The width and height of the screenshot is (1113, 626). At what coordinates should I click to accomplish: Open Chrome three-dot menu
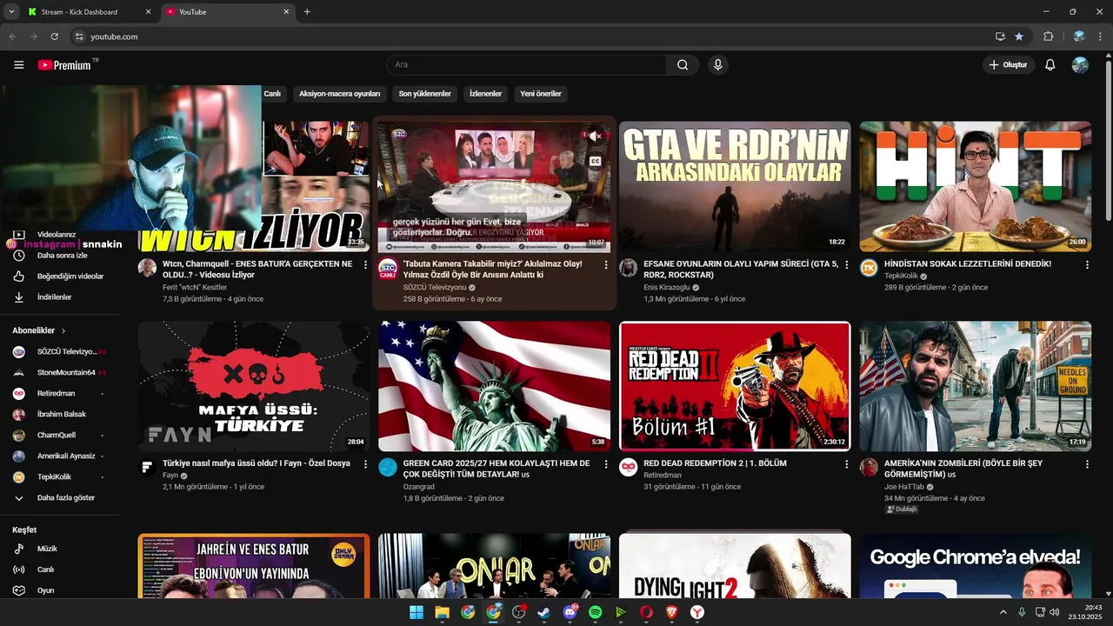point(1101,37)
